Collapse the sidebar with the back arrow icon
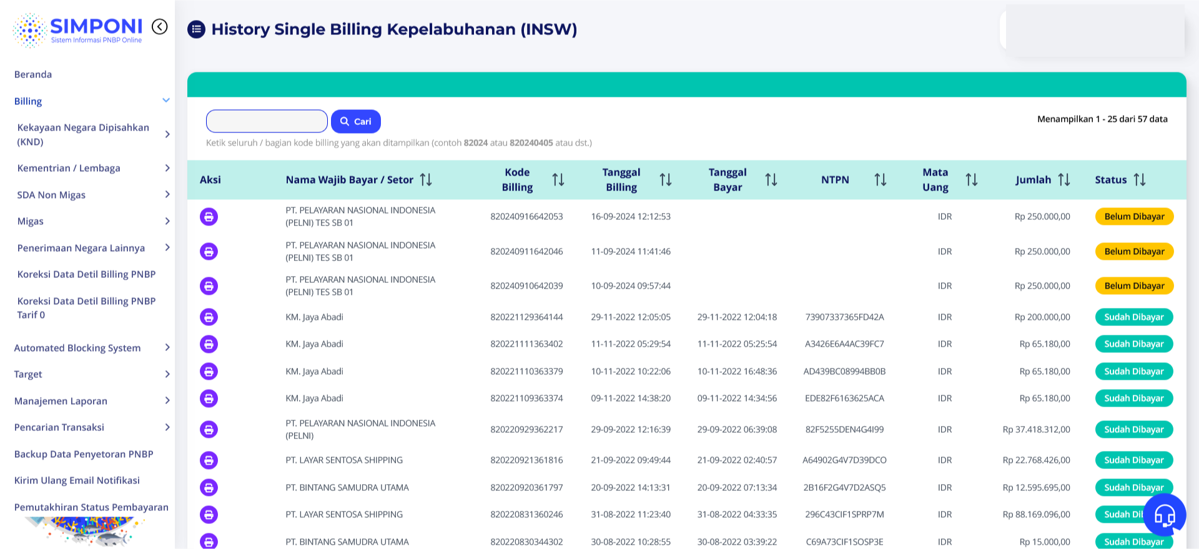Screen dimensions: 1199x549 [x=160, y=26]
